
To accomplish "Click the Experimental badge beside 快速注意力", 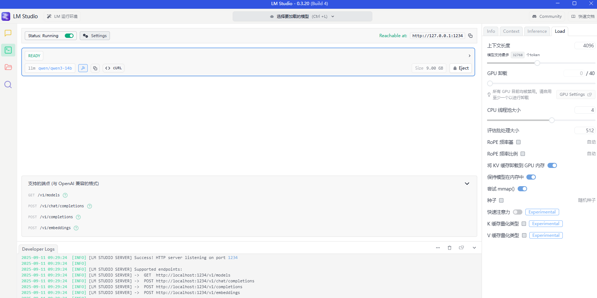I will pos(542,212).
